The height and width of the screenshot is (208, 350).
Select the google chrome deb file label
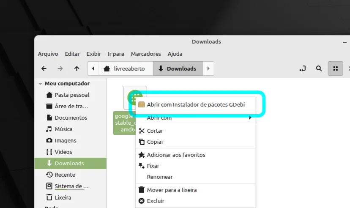[124, 123]
